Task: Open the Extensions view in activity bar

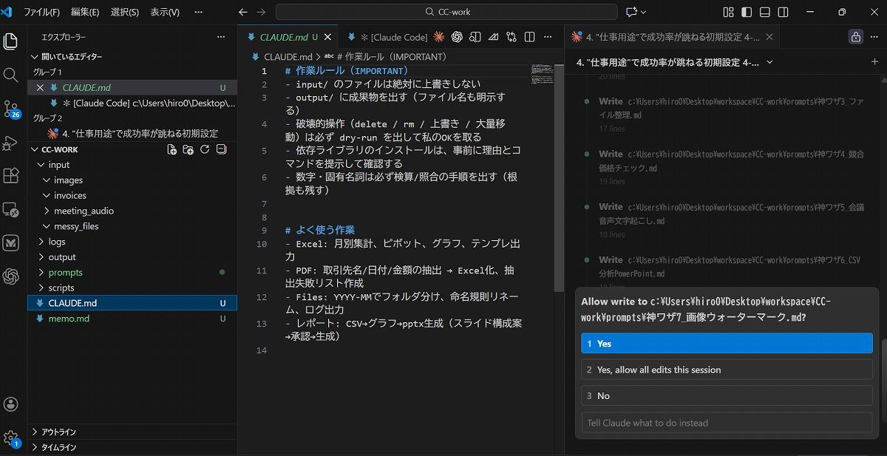Action: [x=11, y=175]
